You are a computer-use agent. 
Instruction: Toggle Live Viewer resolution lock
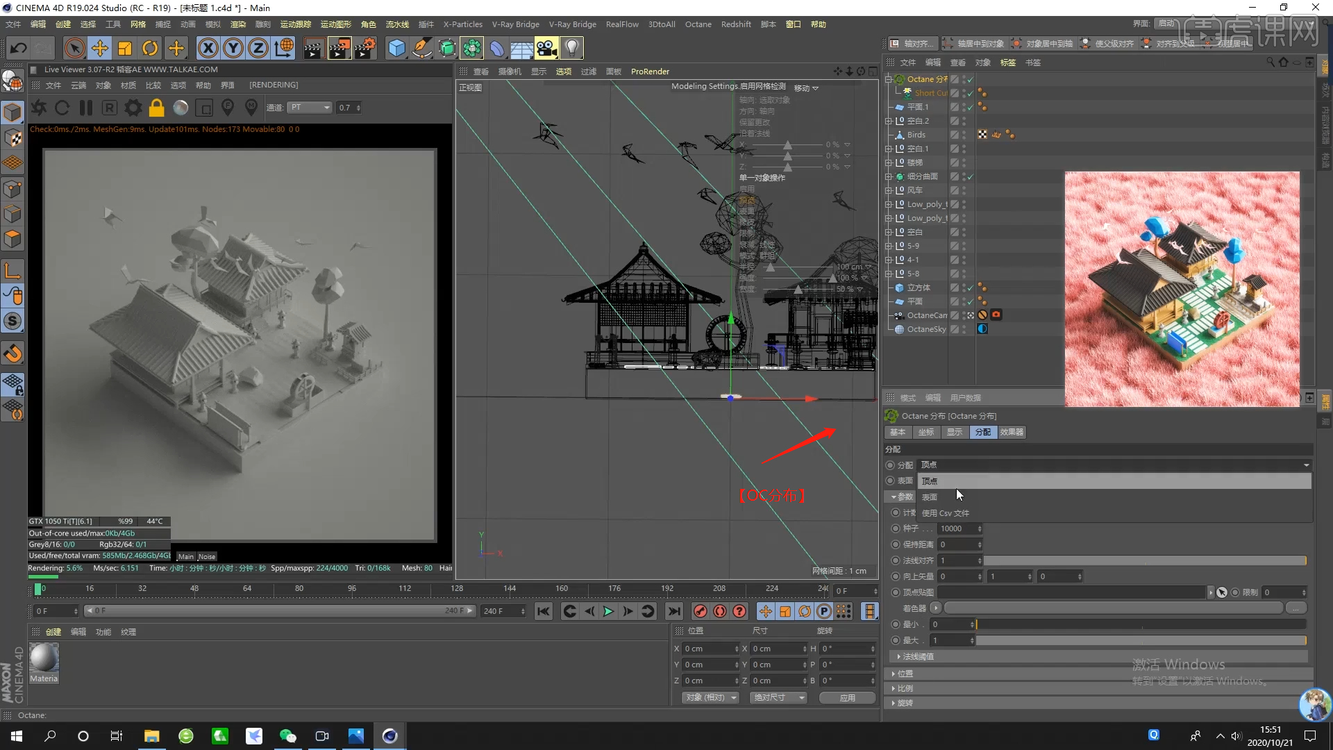[157, 108]
